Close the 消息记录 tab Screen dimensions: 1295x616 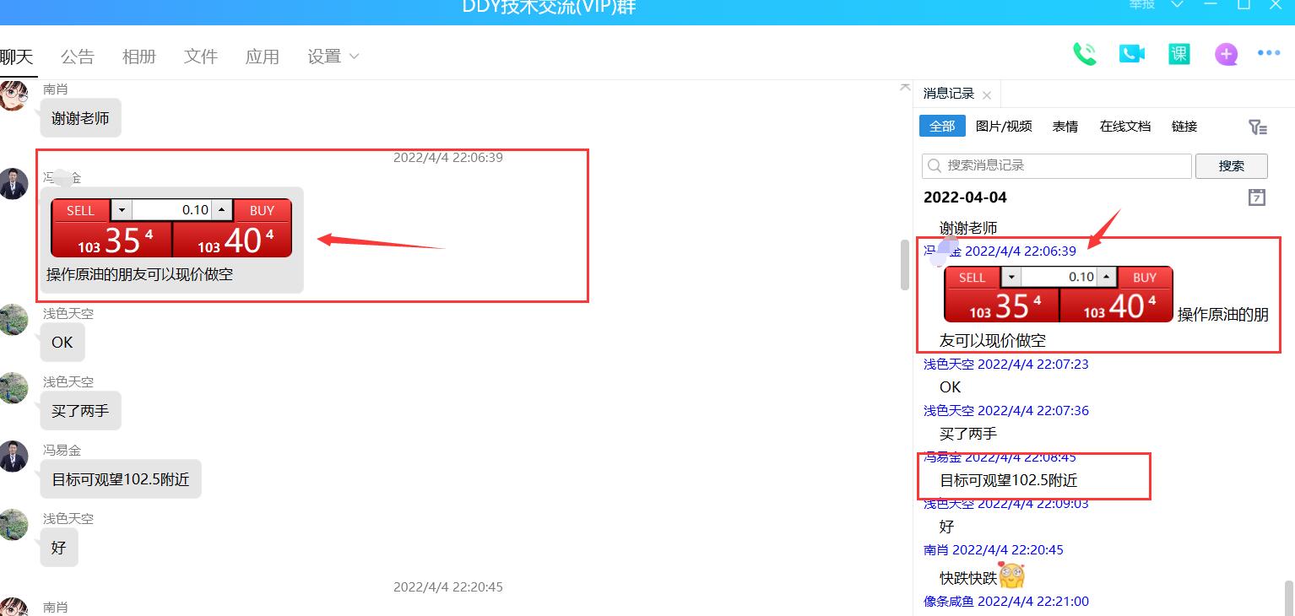(987, 95)
